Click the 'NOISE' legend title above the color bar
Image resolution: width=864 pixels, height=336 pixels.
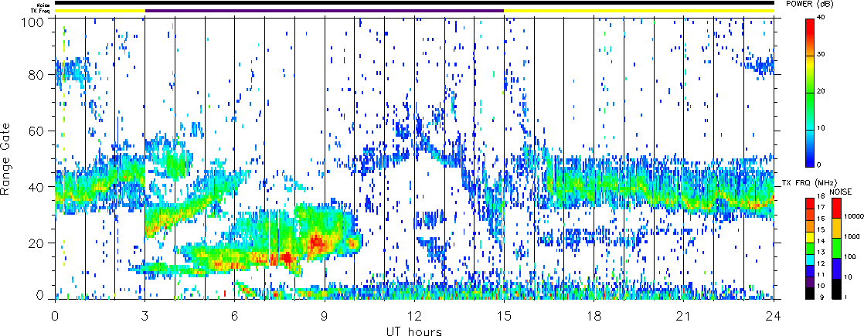(842, 191)
